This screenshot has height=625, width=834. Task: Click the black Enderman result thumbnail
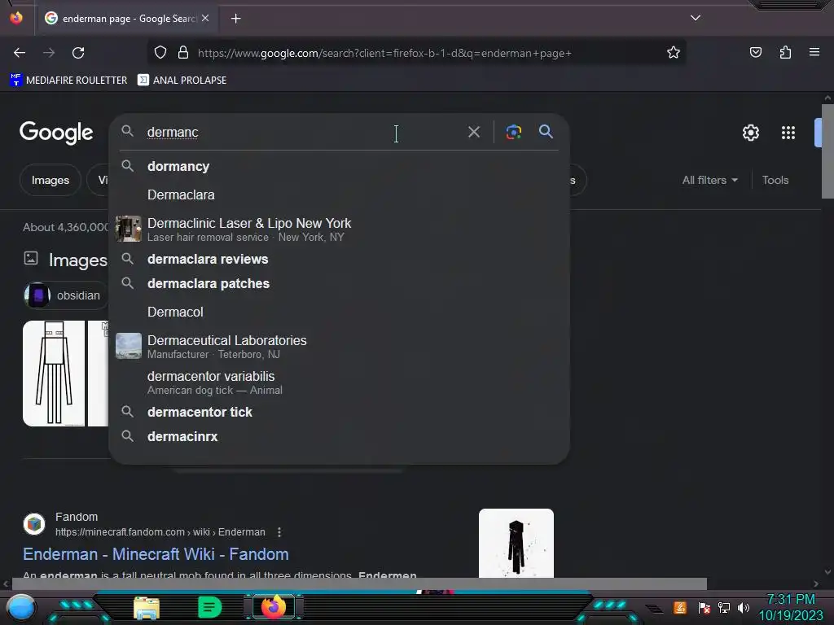pos(516,543)
